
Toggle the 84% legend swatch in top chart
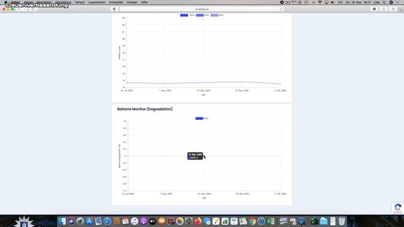click(x=215, y=15)
